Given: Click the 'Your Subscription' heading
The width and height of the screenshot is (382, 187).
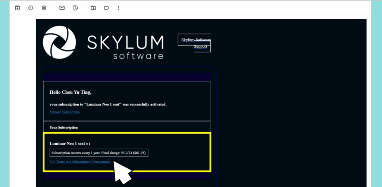Looking at the screenshot, I should 63,128.
